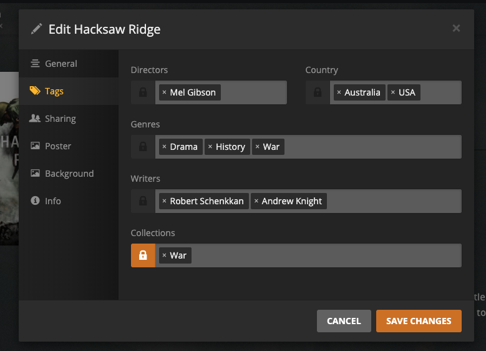Close the Edit Hacksaw Ridge dialog
486x351 pixels.
(456, 28)
